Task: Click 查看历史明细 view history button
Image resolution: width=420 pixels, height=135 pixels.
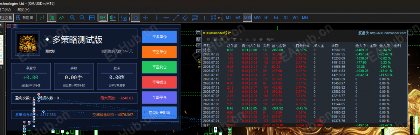Action: (159, 113)
